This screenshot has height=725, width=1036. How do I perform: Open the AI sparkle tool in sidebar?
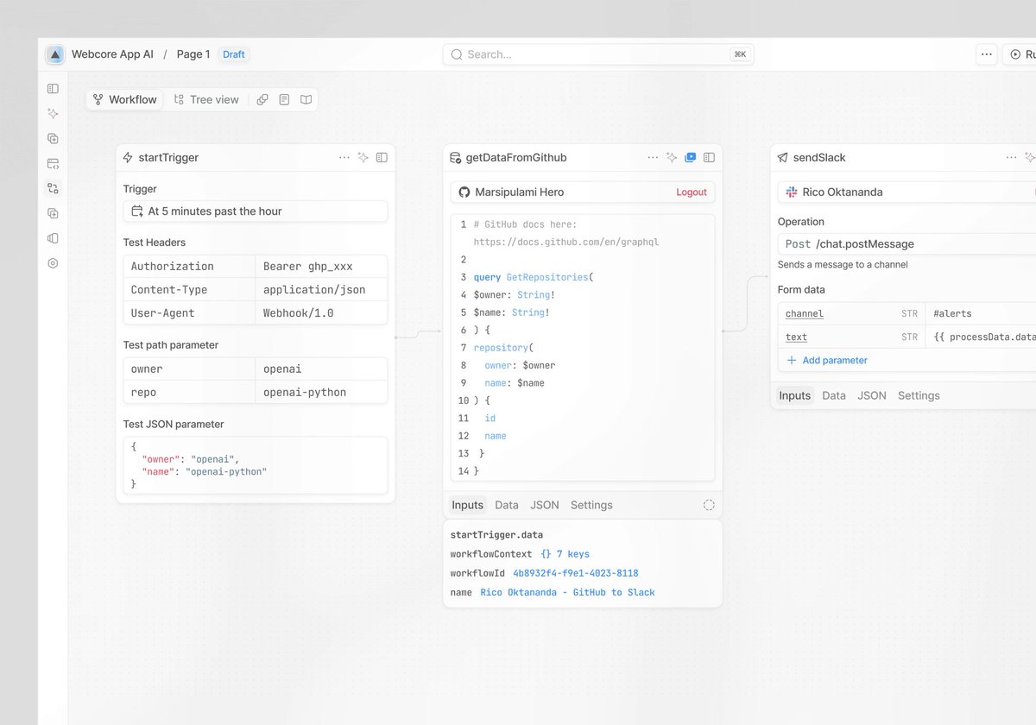tap(53, 113)
